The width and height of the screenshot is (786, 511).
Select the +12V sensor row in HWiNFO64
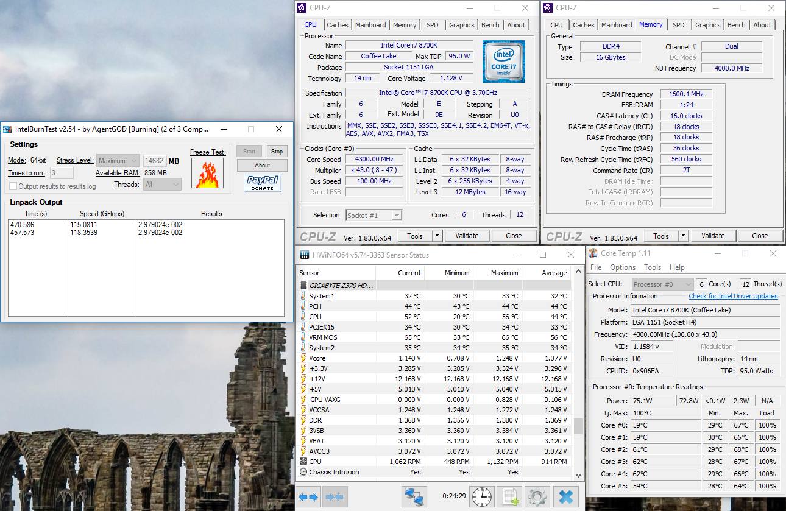point(434,379)
